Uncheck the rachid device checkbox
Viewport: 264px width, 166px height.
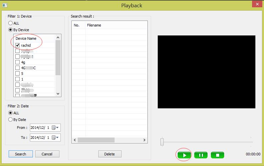(18, 45)
